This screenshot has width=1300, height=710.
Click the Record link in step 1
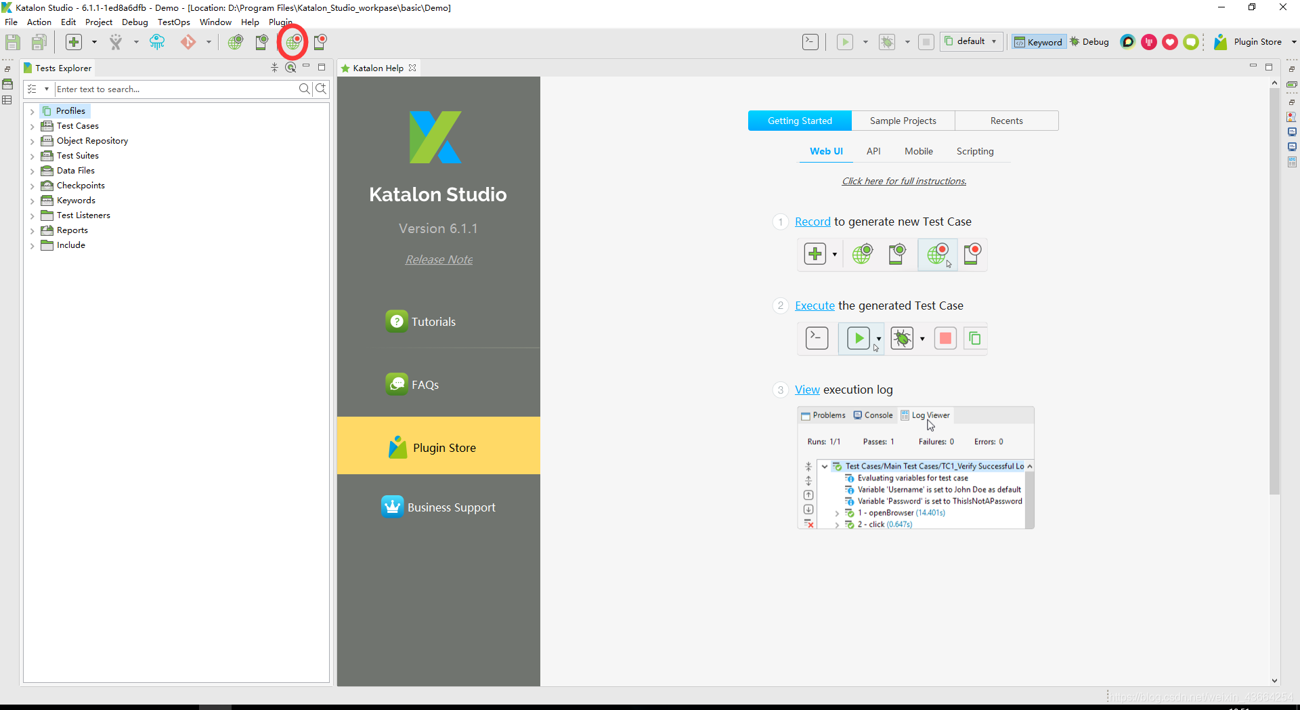tap(812, 222)
